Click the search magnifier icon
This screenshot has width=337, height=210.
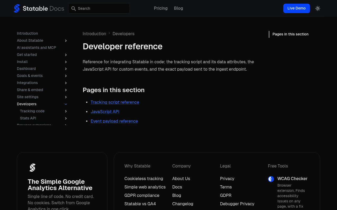[x=73, y=8]
